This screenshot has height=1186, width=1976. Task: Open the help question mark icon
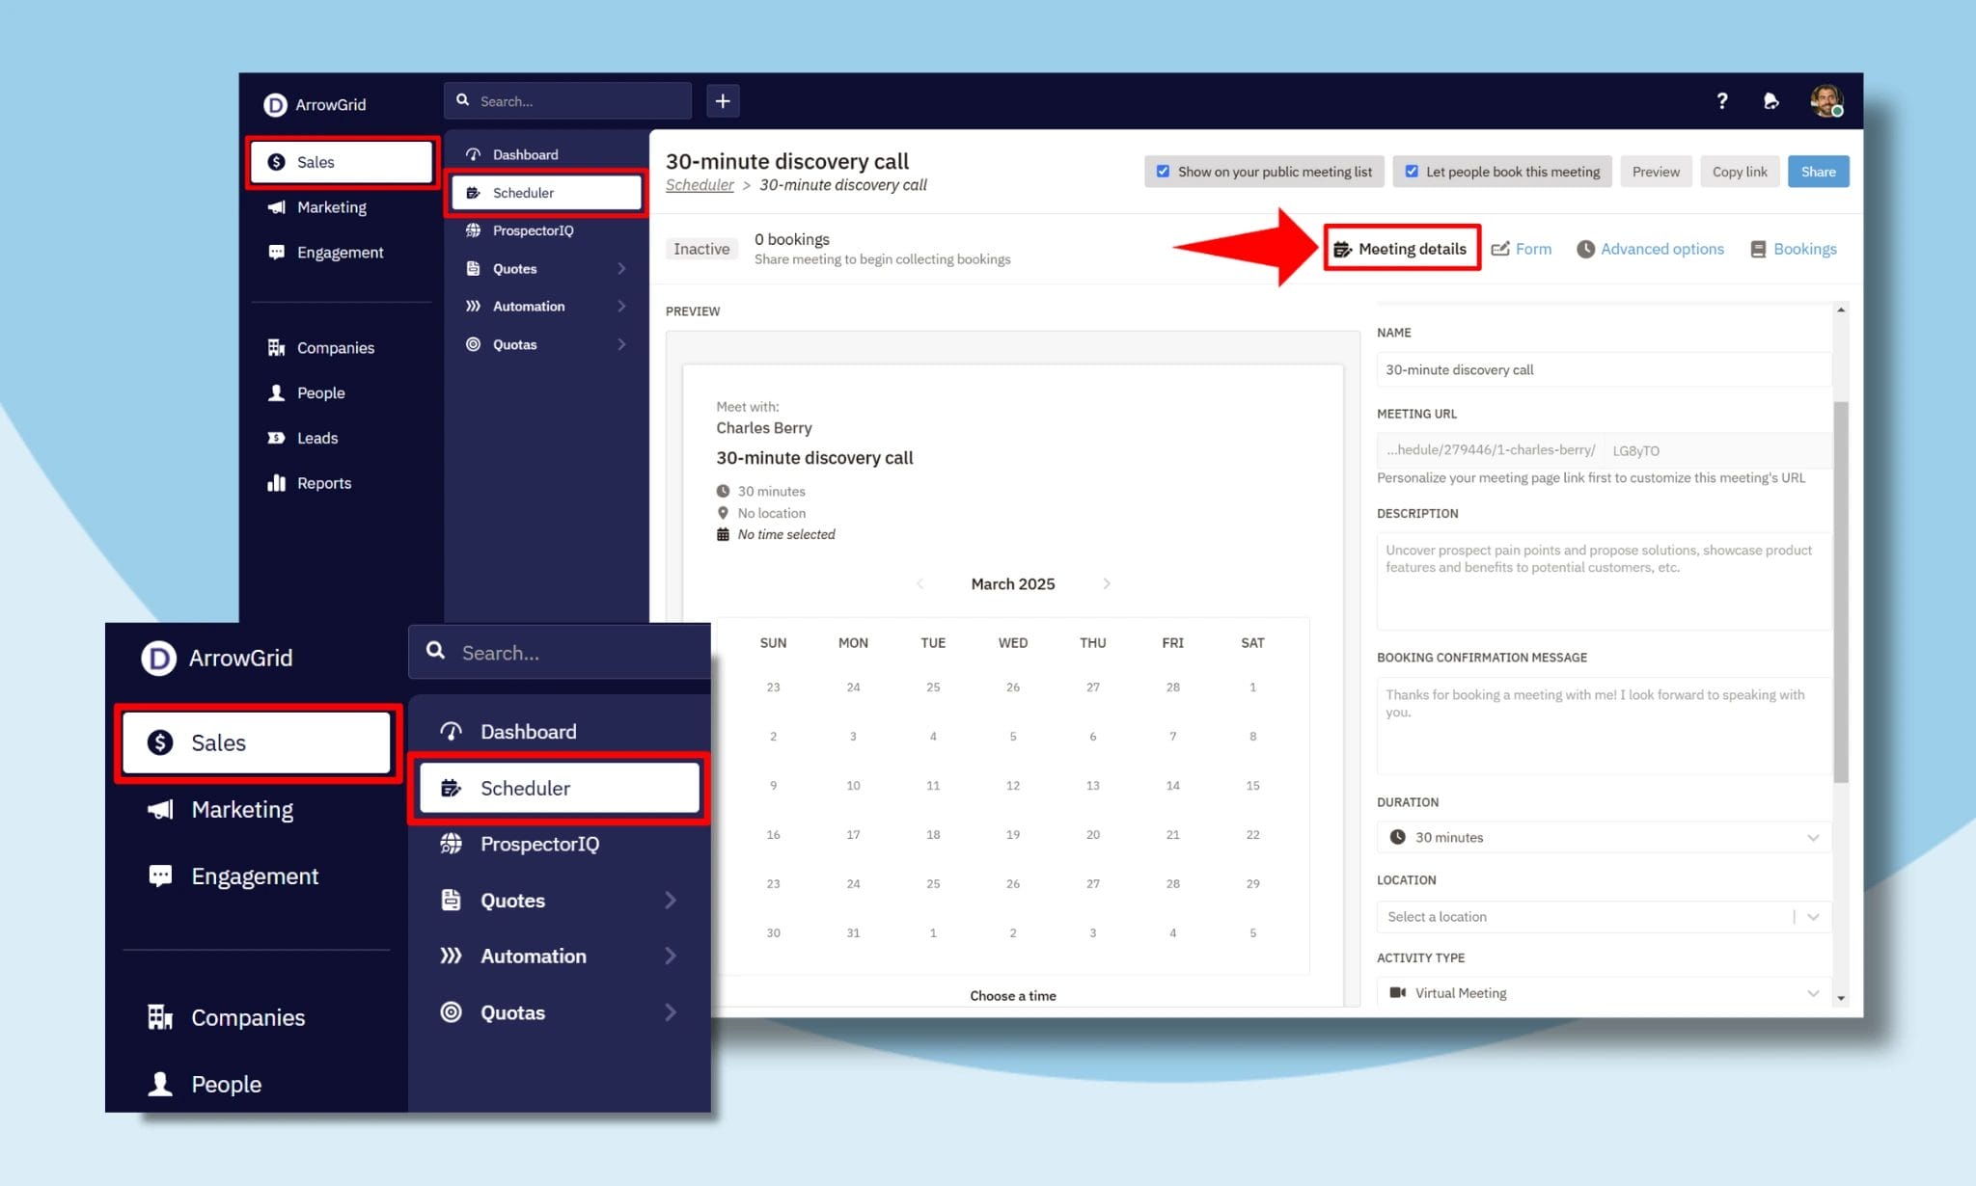coord(1722,100)
